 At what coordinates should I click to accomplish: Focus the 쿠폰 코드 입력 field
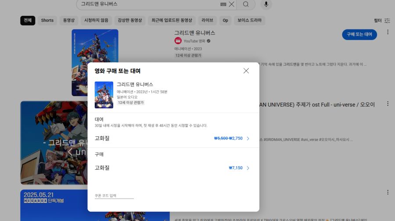pyautogui.click(x=114, y=196)
